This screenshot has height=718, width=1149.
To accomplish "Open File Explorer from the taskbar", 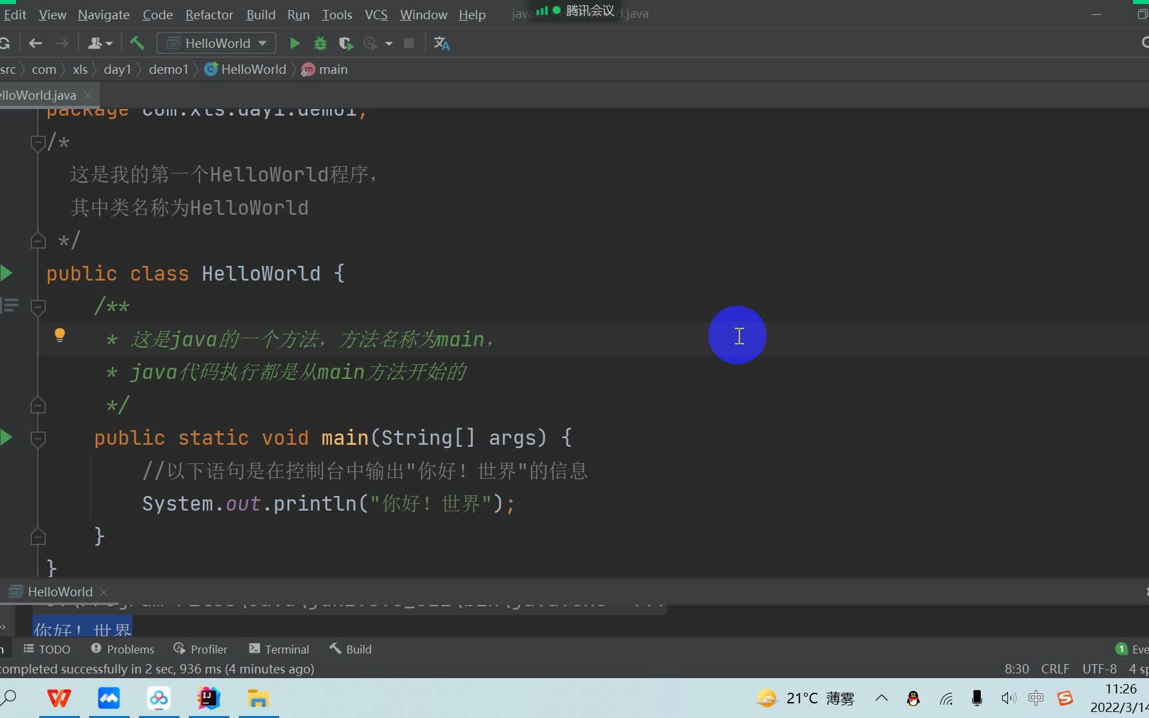I will point(258,698).
